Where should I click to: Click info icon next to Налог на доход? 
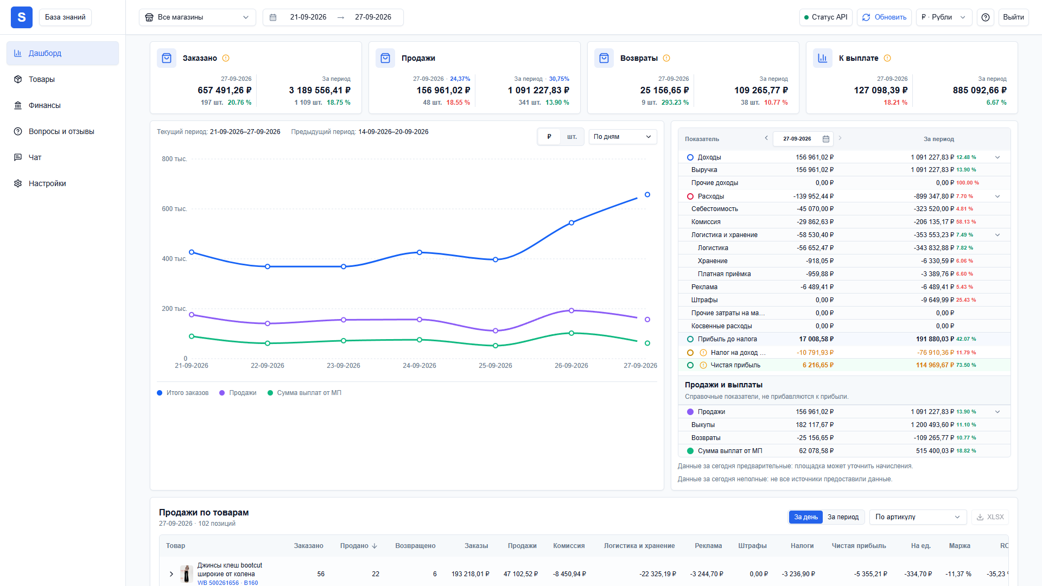coord(703,353)
